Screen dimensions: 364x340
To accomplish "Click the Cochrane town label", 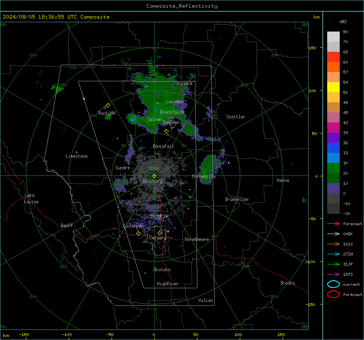I will (132, 226).
